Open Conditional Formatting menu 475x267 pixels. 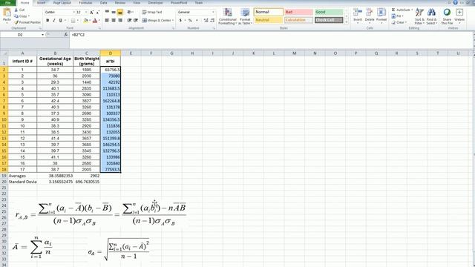[228, 16]
